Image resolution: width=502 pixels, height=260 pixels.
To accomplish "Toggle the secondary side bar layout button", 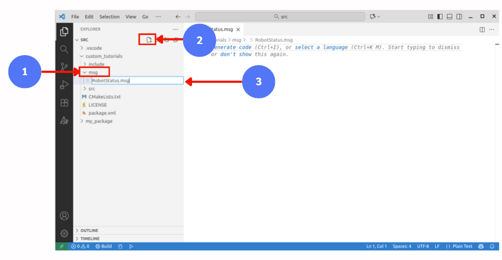I will pyautogui.click(x=459, y=17).
